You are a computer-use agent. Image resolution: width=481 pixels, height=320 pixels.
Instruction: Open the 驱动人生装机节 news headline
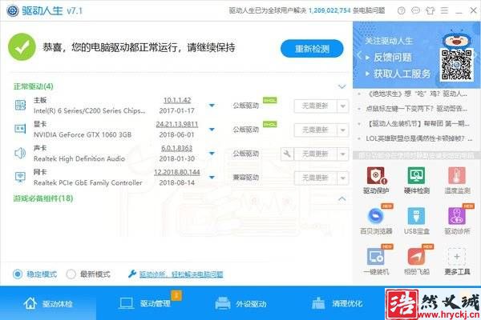tap(418, 124)
